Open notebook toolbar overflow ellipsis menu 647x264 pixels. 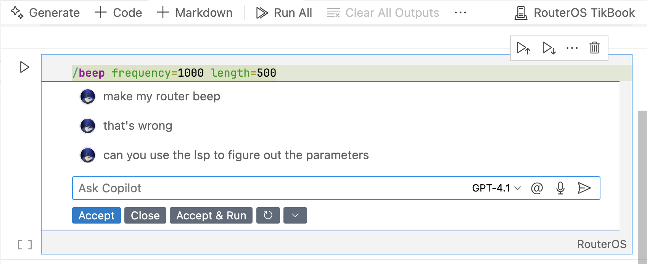460,13
